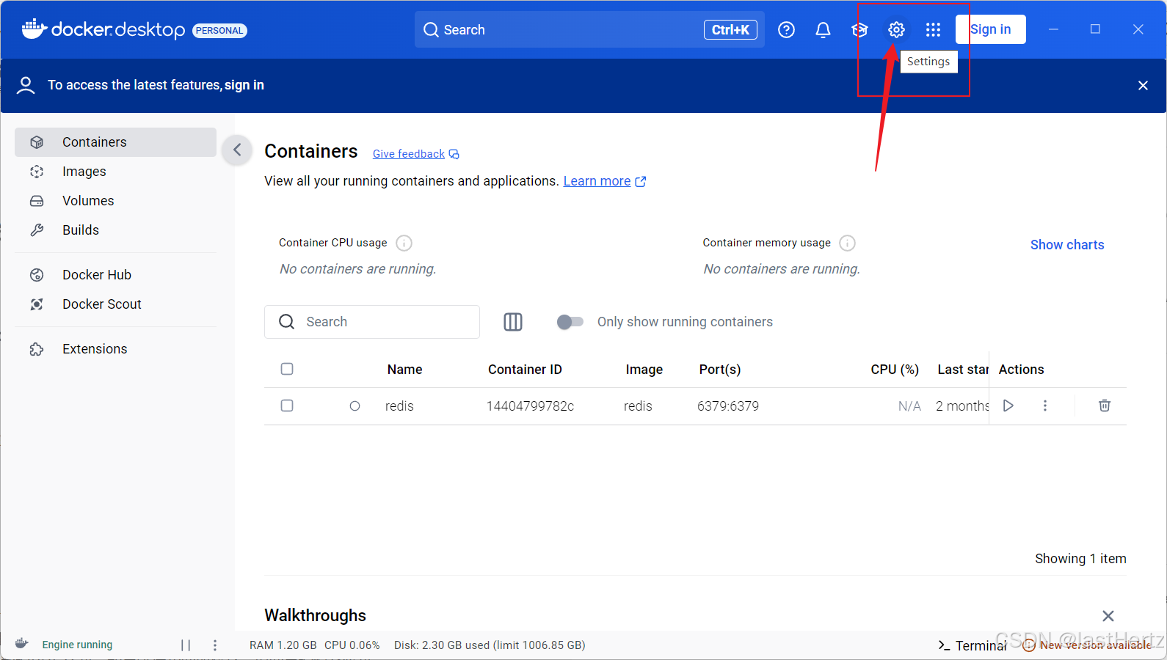Focus the top Search bar
The width and height of the screenshot is (1167, 660).
pos(589,30)
